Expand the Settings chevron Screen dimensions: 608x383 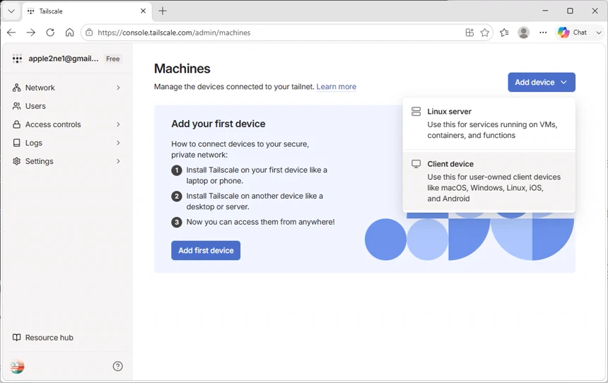pos(118,161)
